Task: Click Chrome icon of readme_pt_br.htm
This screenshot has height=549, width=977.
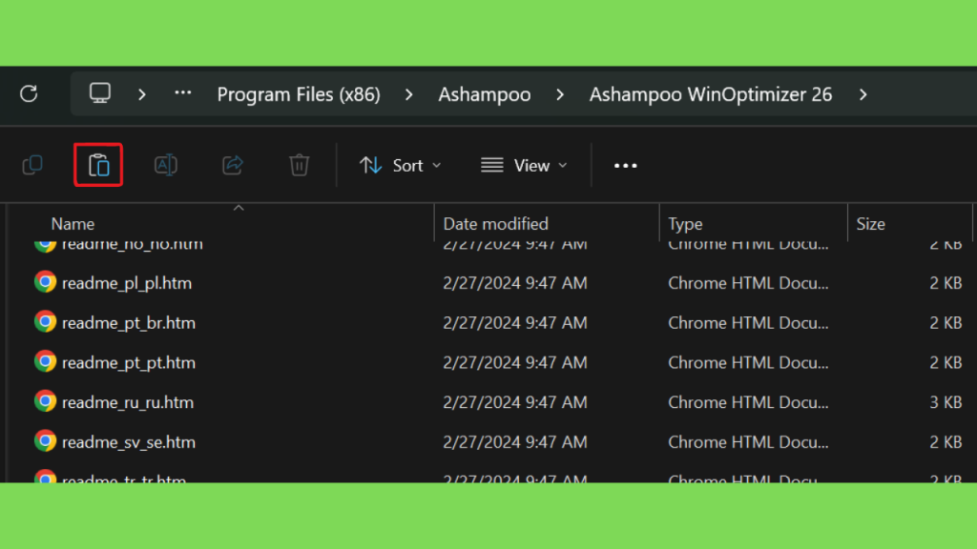Action: point(45,322)
